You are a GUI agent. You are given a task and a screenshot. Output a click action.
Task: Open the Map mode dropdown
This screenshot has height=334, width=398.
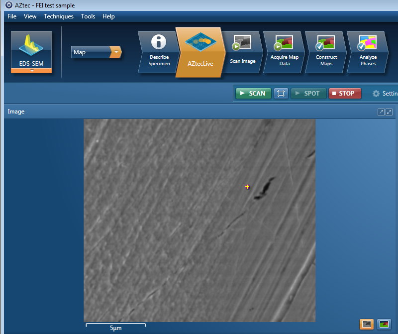(97, 52)
